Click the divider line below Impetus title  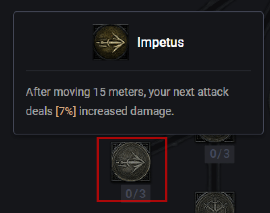(x=138, y=70)
